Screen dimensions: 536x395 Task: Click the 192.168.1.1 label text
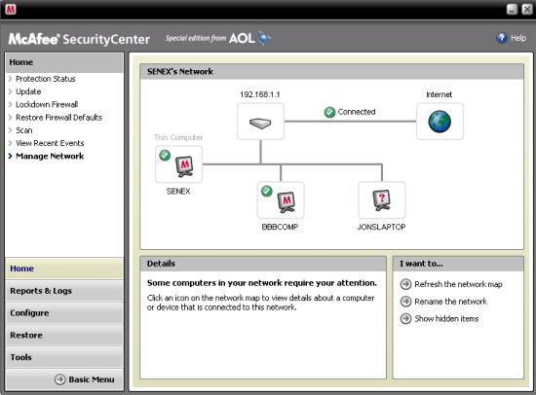[260, 94]
